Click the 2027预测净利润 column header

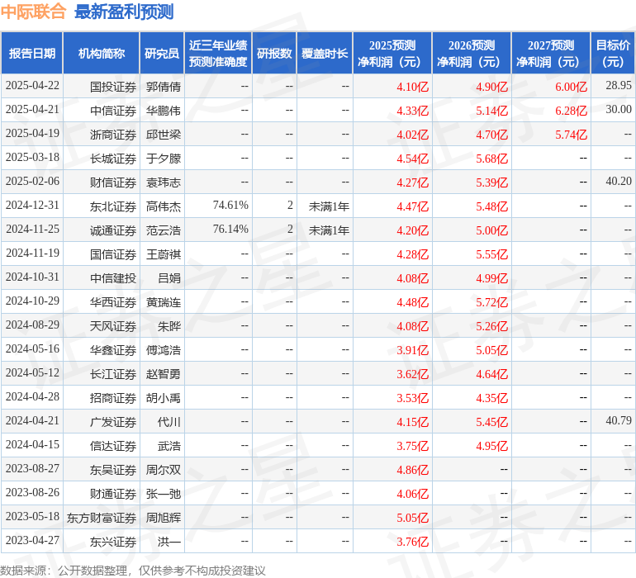point(551,53)
